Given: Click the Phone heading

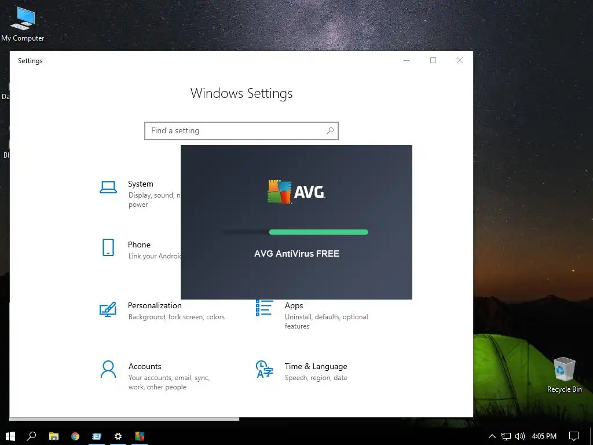Looking at the screenshot, I should click(x=139, y=245).
